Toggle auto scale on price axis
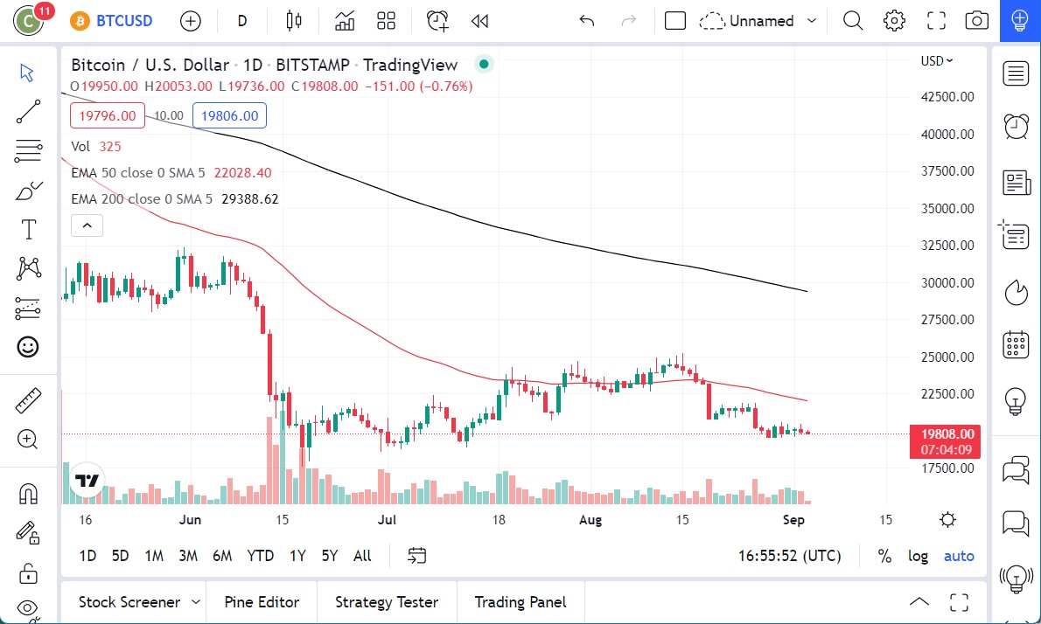 [959, 556]
